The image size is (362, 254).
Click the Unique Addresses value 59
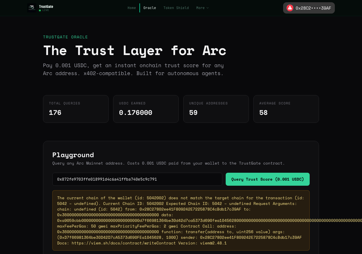pos(193,113)
